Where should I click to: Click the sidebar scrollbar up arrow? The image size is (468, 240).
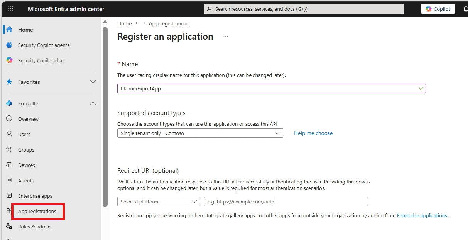coord(105,22)
